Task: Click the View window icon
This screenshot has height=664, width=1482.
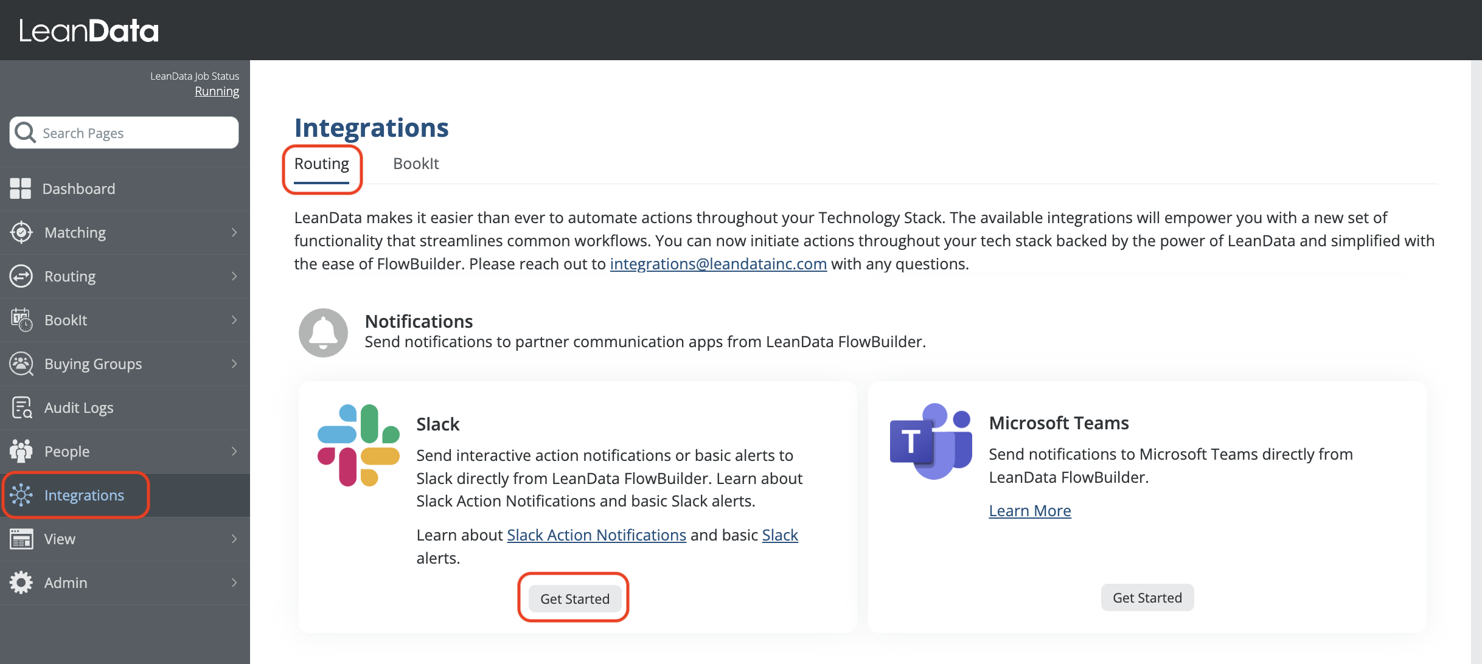Action: pos(21,539)
